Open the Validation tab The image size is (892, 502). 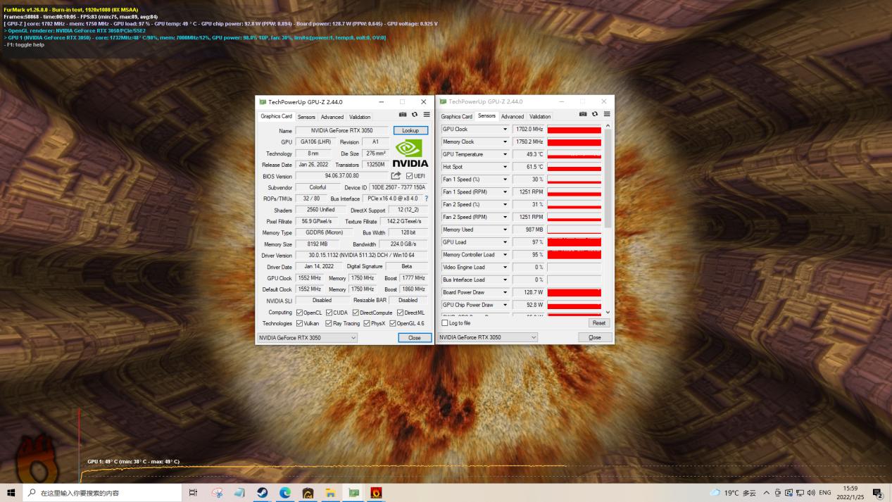[359, 116]
